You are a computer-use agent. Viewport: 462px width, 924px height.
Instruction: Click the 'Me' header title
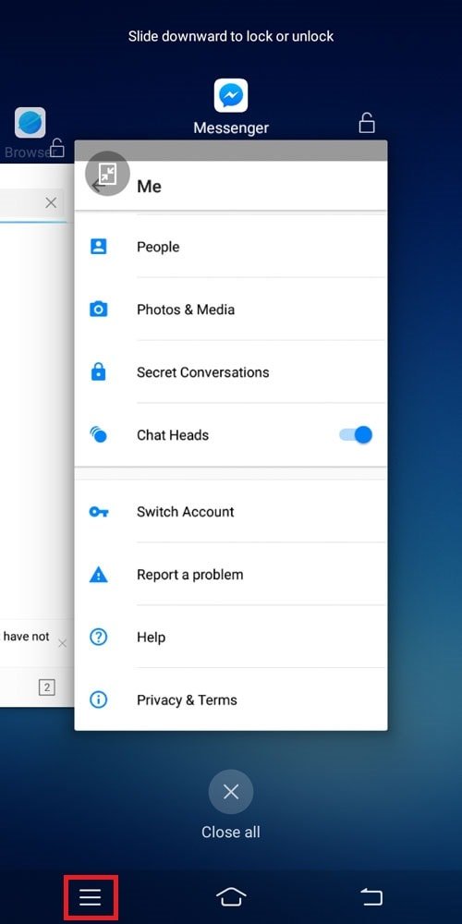(x=149, y=187)
